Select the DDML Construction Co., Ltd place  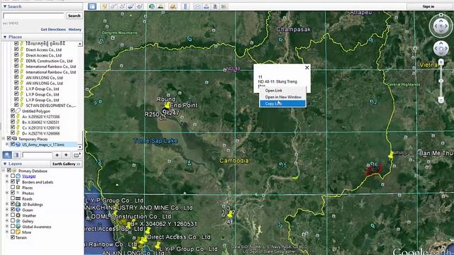49,61
